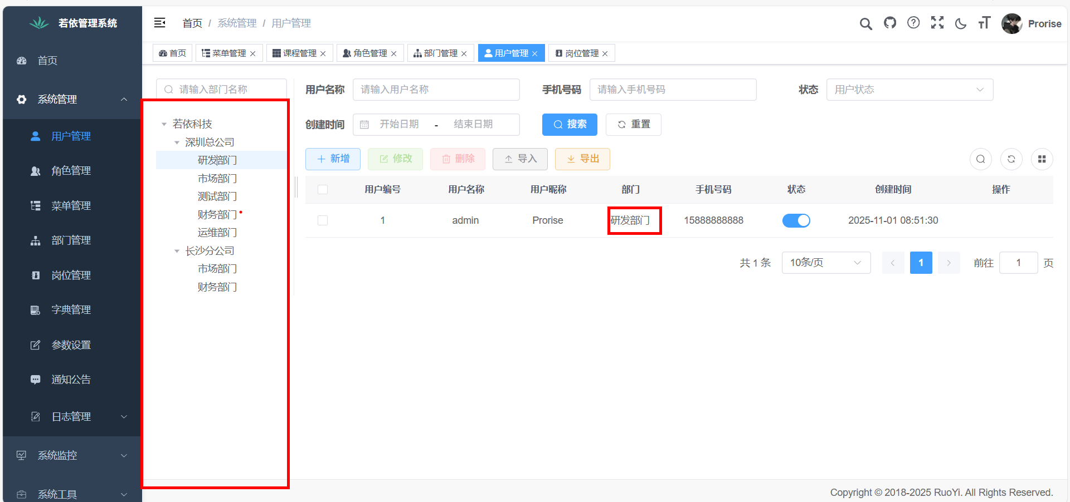Open 字典管理 in the sidebar menu
The image size is (1070, 502).
click(x=71, y=310)
